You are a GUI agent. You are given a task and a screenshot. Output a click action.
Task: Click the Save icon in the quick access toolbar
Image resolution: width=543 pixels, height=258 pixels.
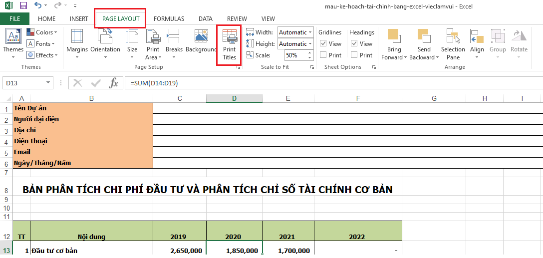click(x=23, y=6)
